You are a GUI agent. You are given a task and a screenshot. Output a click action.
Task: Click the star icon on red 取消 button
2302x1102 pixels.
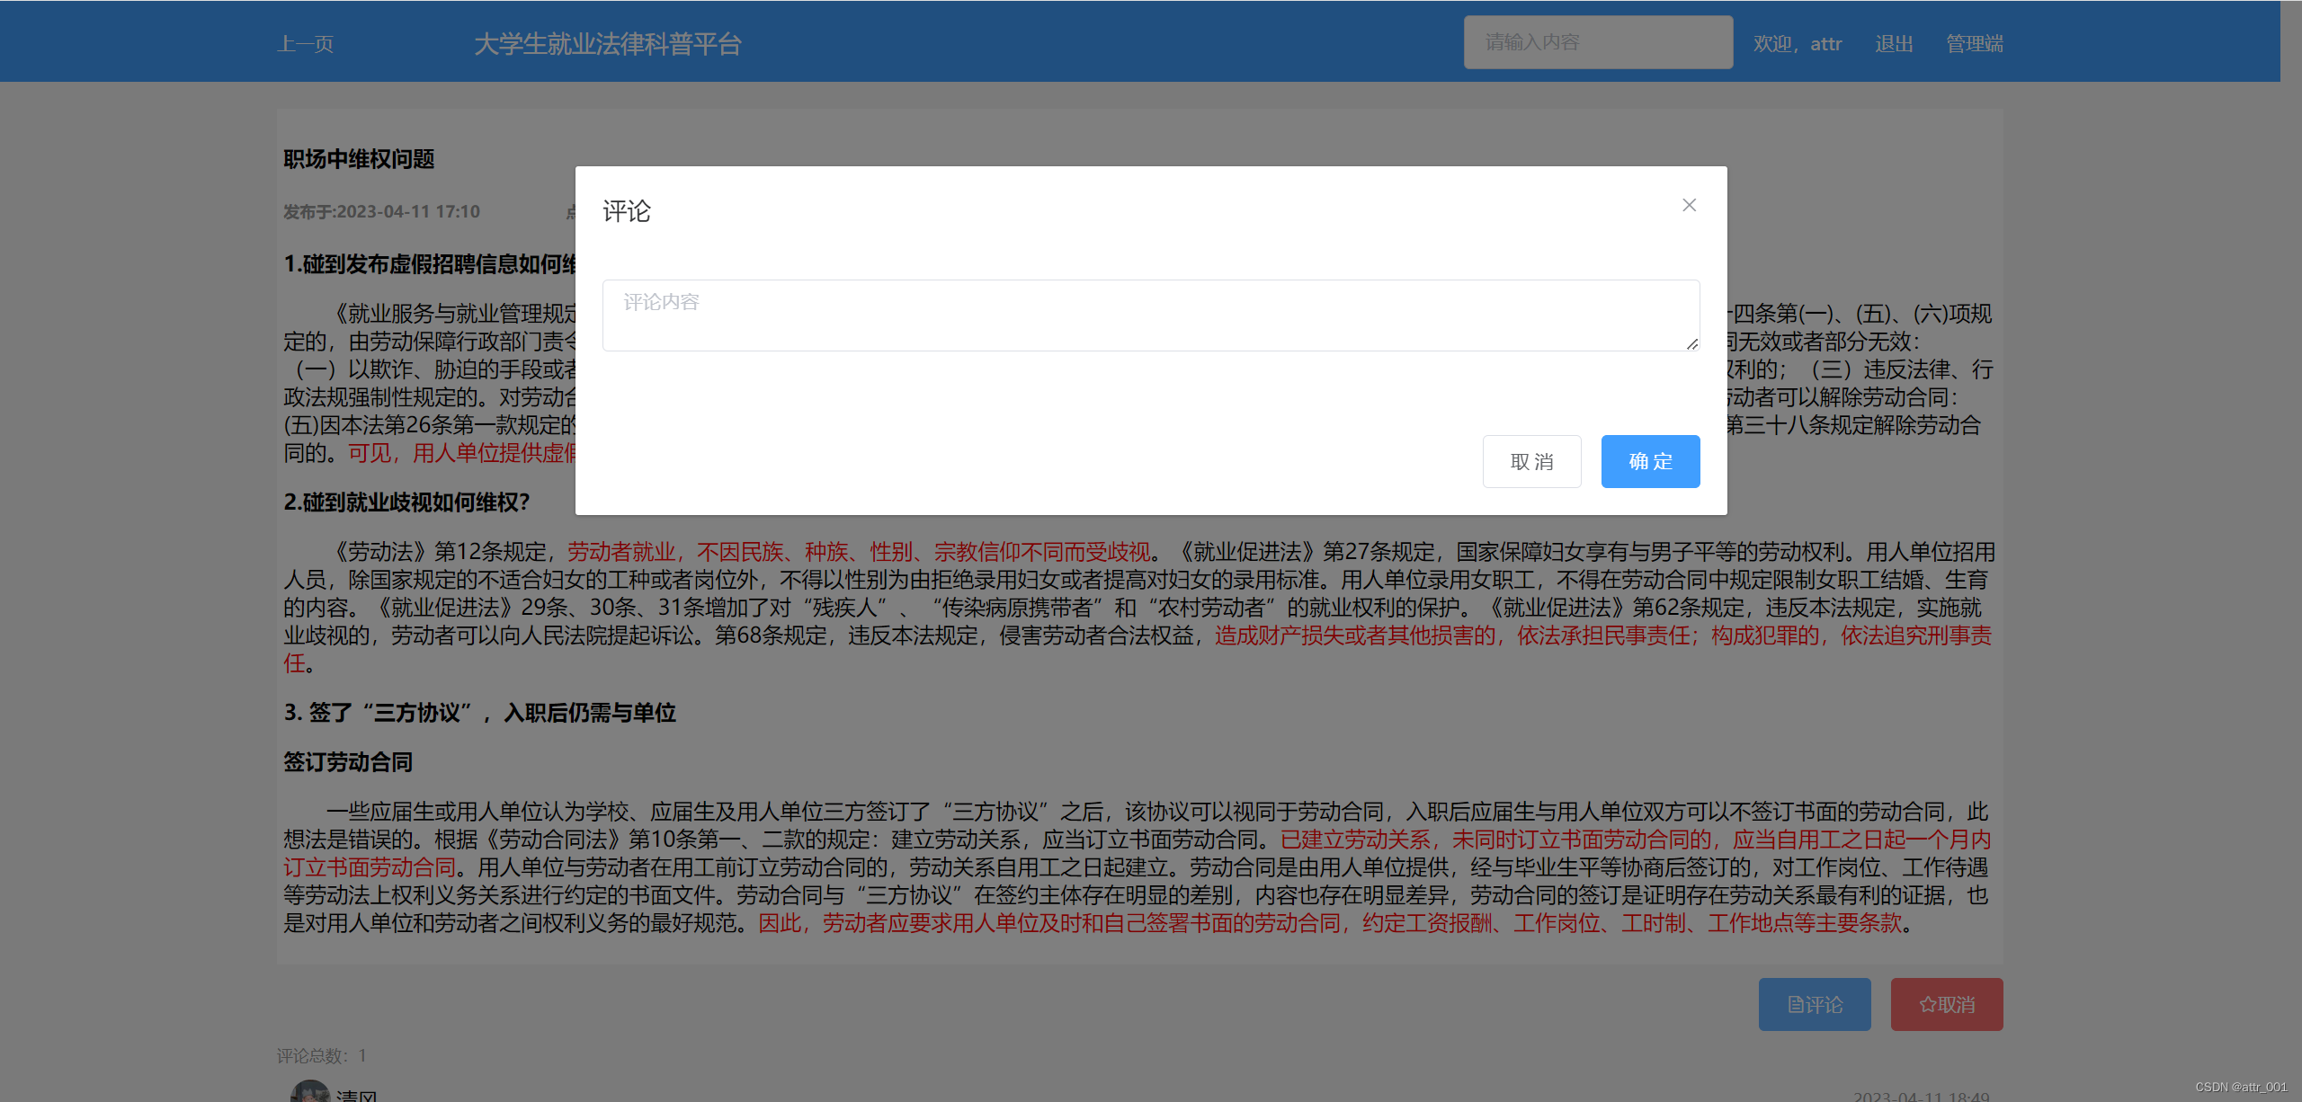pos(1927,1005)
